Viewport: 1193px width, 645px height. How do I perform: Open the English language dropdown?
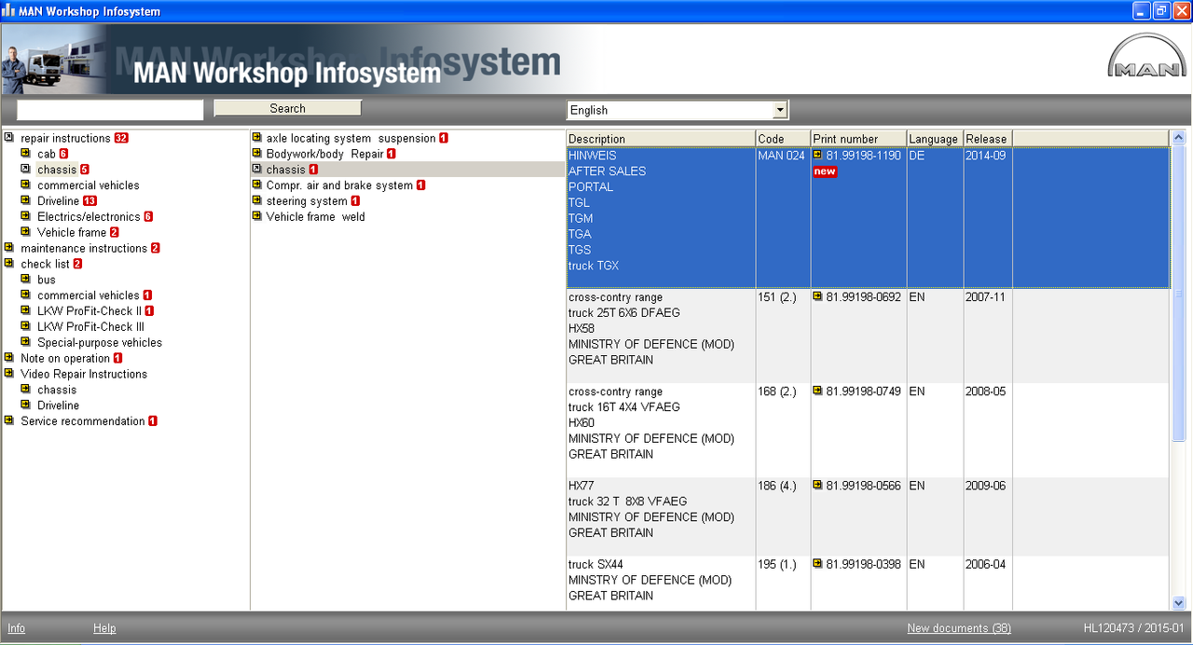point(780,110)
